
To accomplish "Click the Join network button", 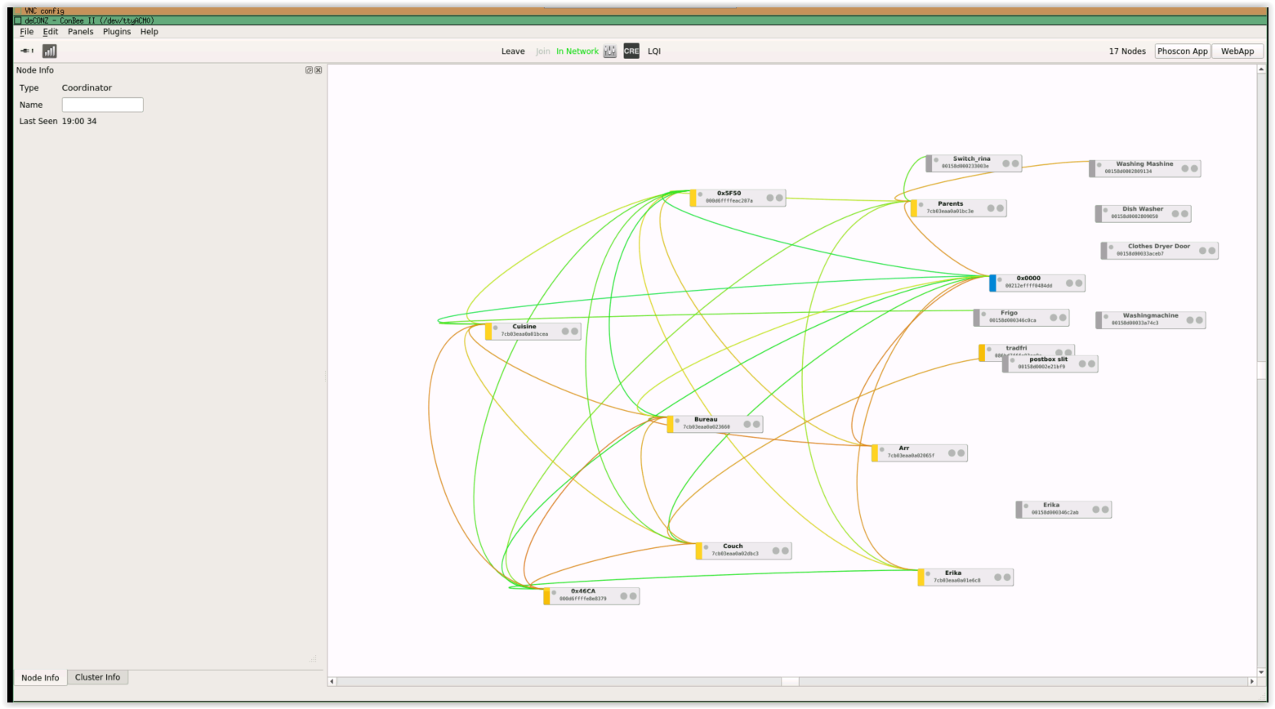I will point(543,51).
